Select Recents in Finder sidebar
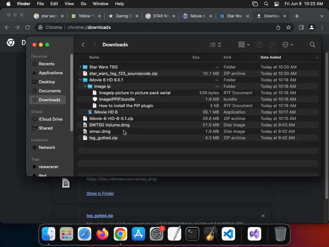Screen dimensions: 329x247 (48, 64)
